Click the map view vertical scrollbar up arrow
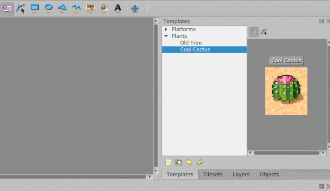330x191 pixels. click(x=156, y=21)
